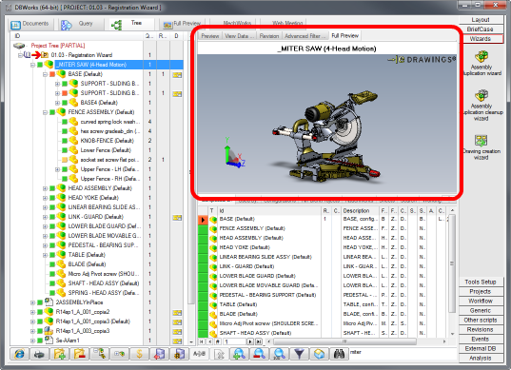Screen dimensions: 511x370
Task: Open the View Data tab
Action: pos(239,36)
